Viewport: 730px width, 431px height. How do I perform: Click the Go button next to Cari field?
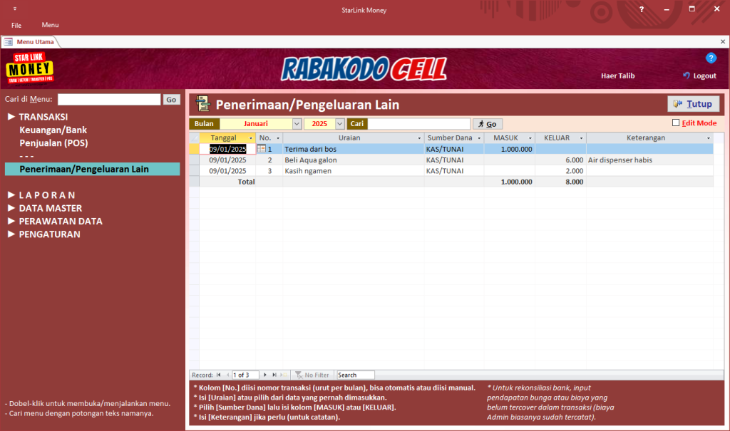pos(488,124)
